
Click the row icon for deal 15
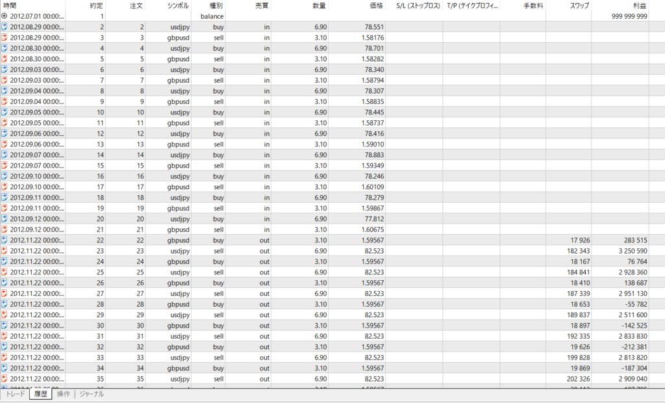pyautogui.click(x=5, y=165)
